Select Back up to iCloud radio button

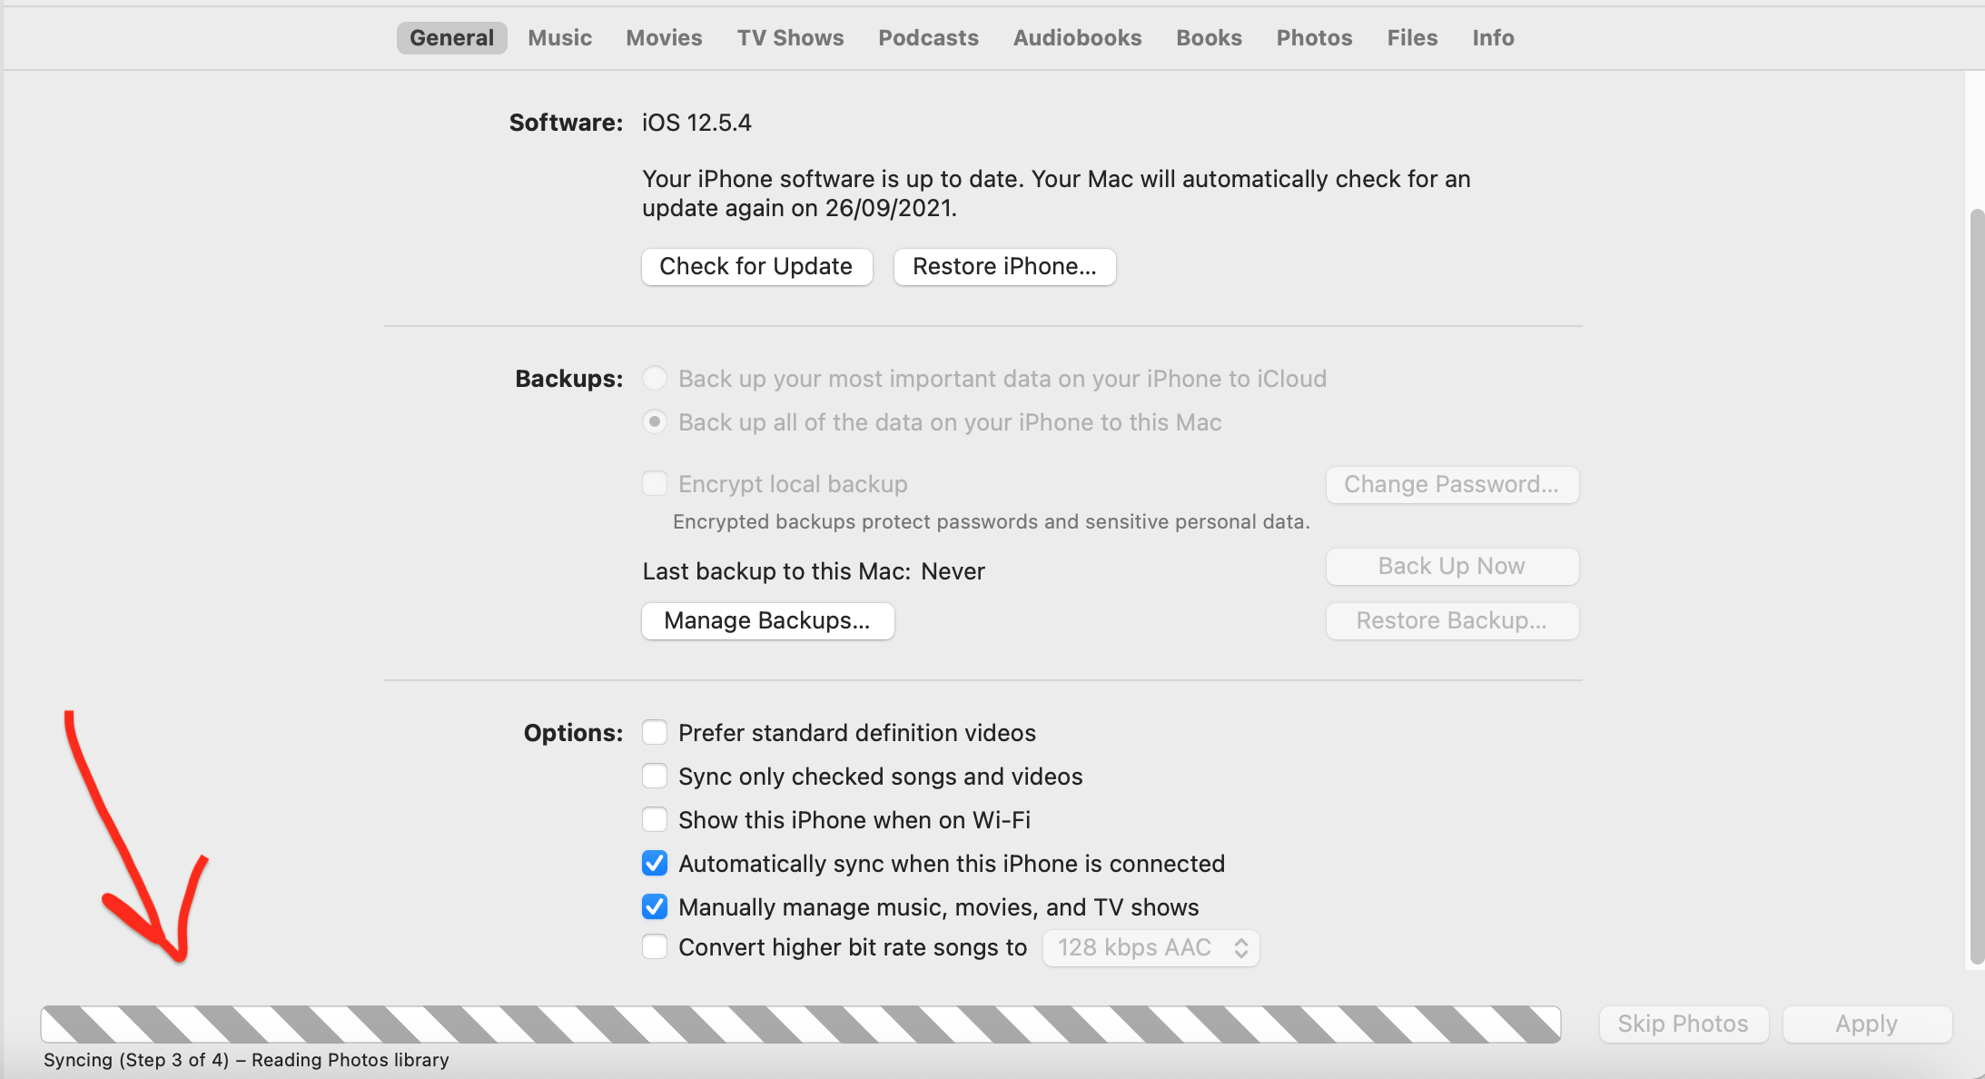pyautogui.click(x=655, y=378)
